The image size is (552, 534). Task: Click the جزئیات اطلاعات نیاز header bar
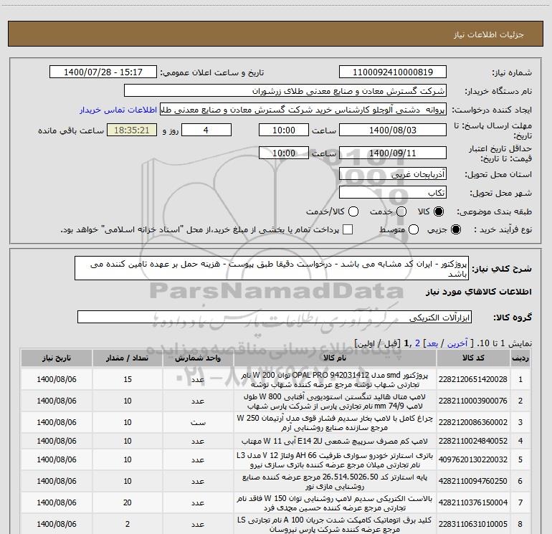tap(276, 34)
